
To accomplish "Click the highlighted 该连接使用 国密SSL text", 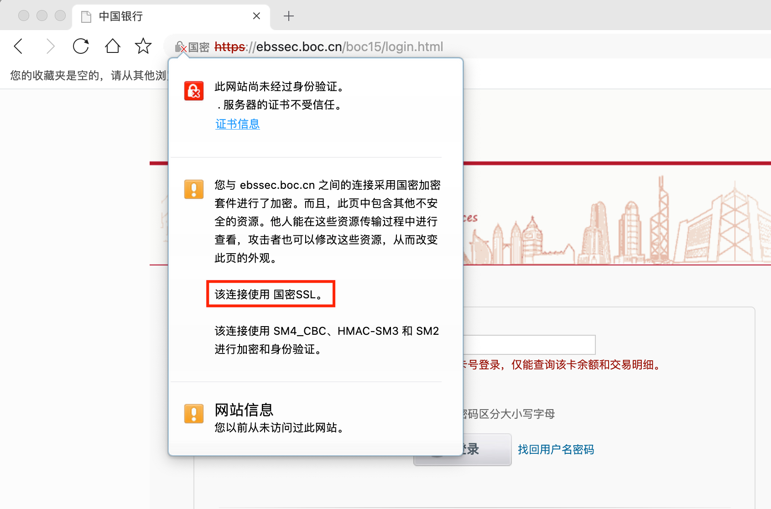I will (x=270, y=294).
